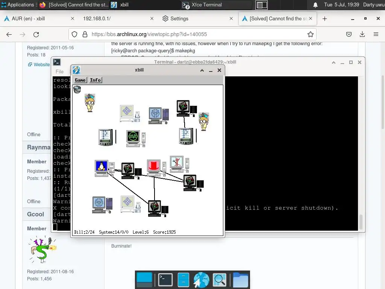Screen dimensions: 385x289
Task: Switch to the AUR (en) - xbill tab
Action: pos(39,19)
